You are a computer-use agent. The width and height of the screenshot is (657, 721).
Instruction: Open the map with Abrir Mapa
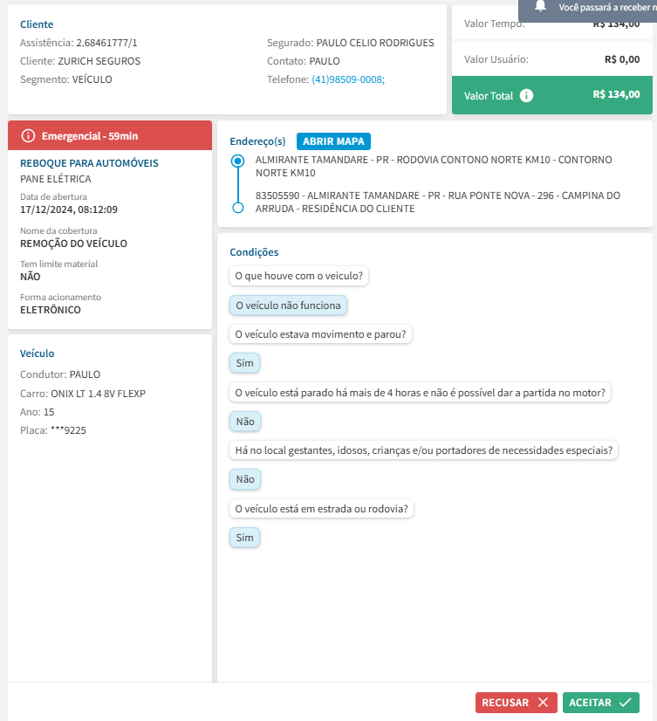pos(334,141)
